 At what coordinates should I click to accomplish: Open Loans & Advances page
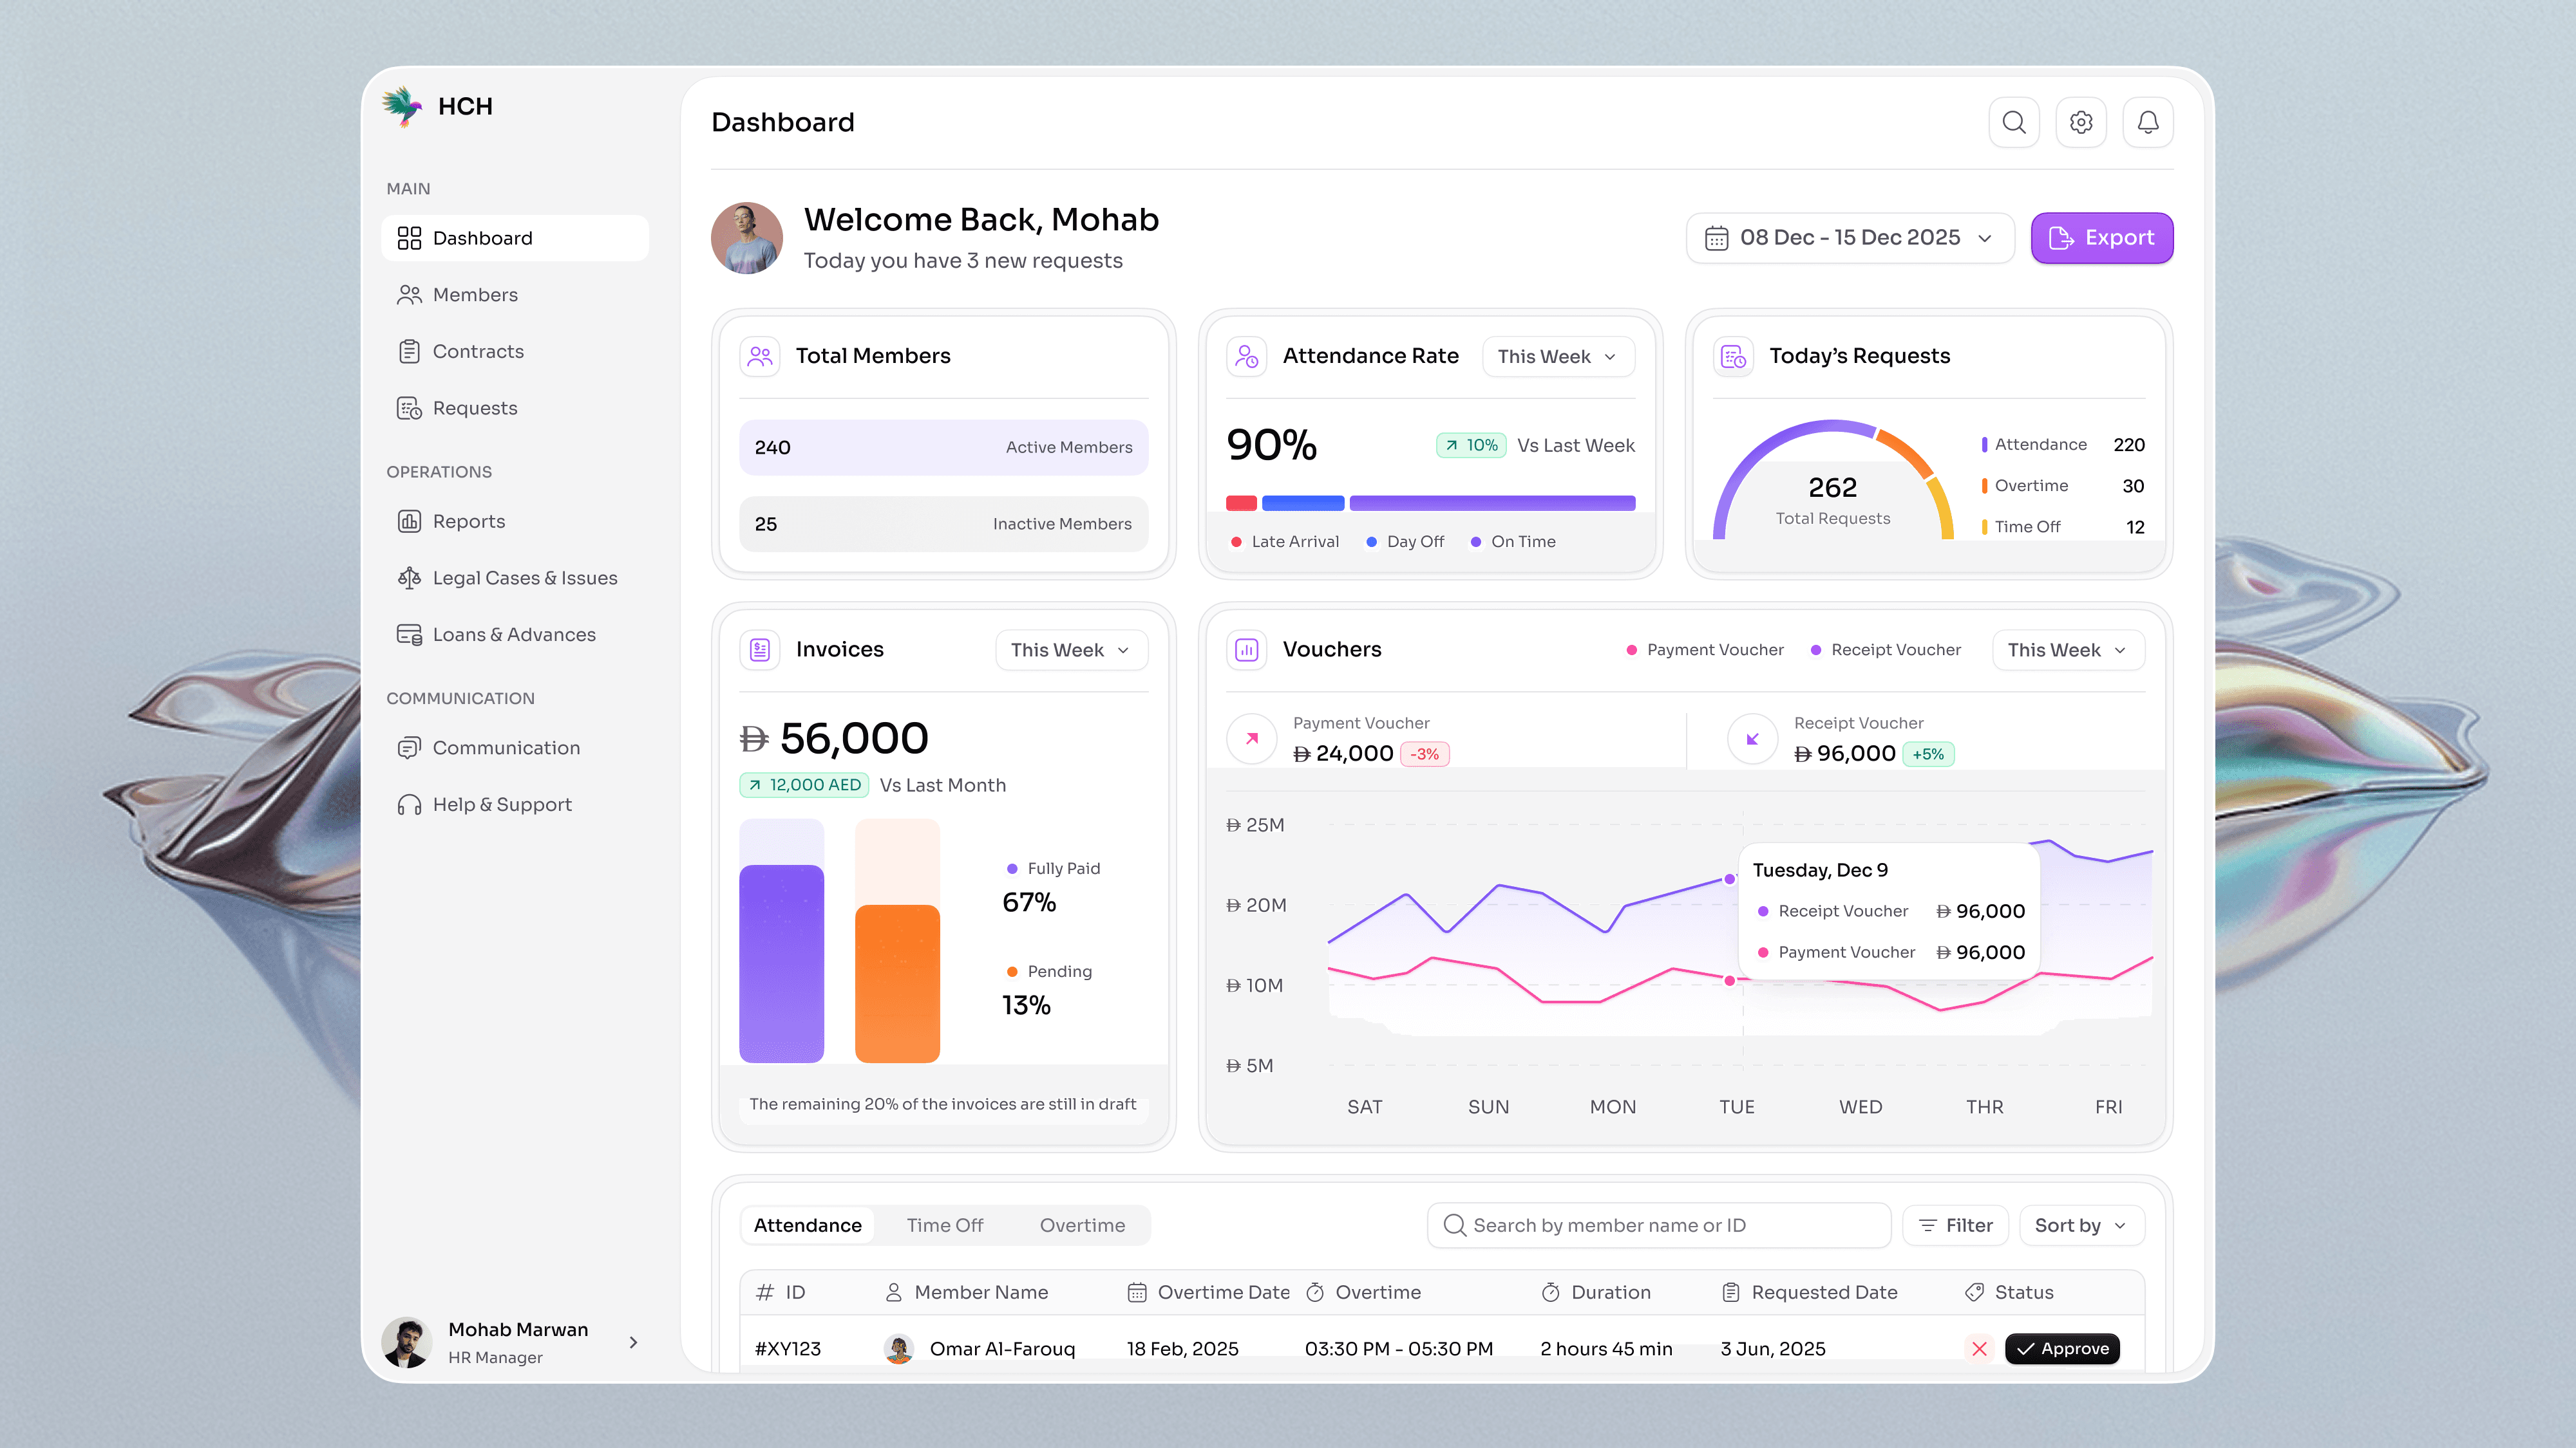pyautogui.click(x=515, y=635)
